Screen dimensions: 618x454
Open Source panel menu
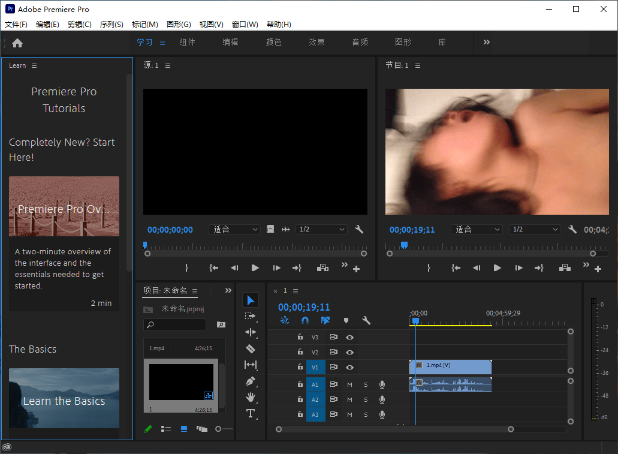[168, 65]
